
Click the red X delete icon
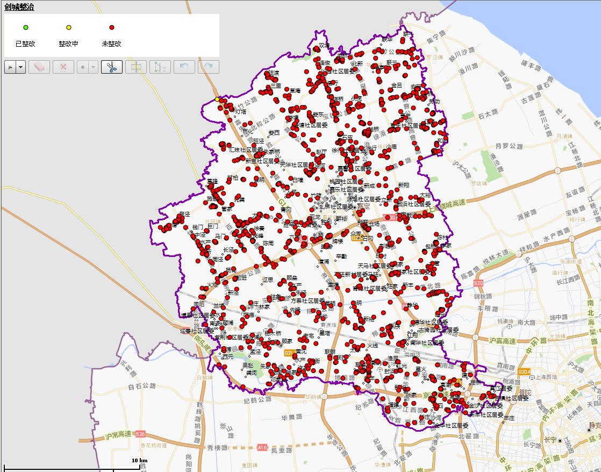tap(63, 67)
